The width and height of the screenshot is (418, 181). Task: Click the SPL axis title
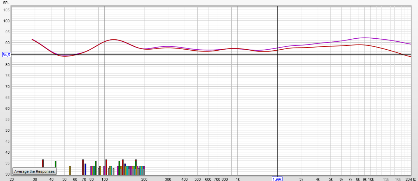point(6,3)
